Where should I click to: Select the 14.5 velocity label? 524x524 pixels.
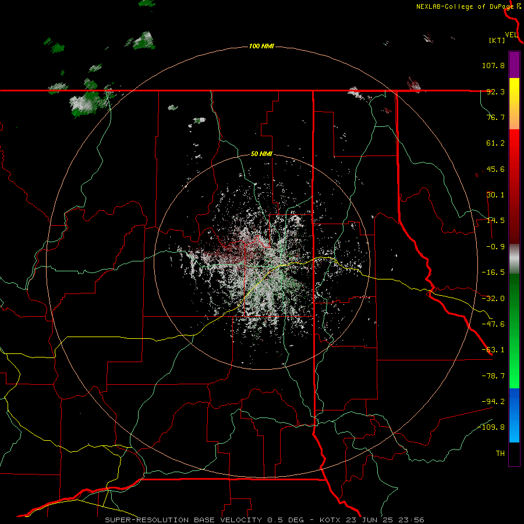tap(495, 221)
